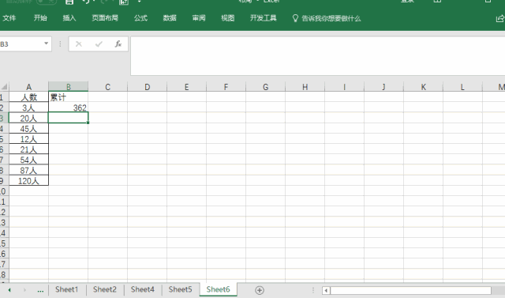505x298 pixels.
Task: Click cell containing 累计
Action: 69,96
